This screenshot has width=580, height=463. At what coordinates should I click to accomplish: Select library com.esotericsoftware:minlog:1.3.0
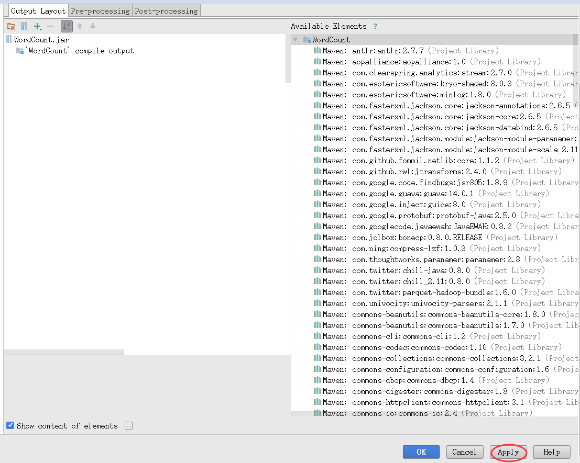coord(440,95)
